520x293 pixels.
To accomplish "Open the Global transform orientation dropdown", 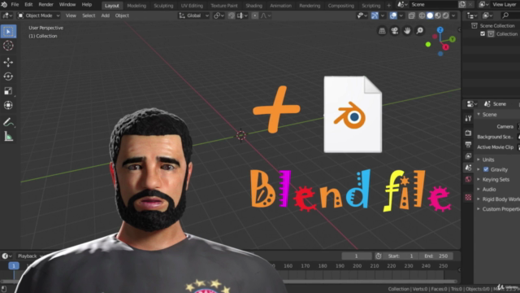I will click(x=193, y=15).
